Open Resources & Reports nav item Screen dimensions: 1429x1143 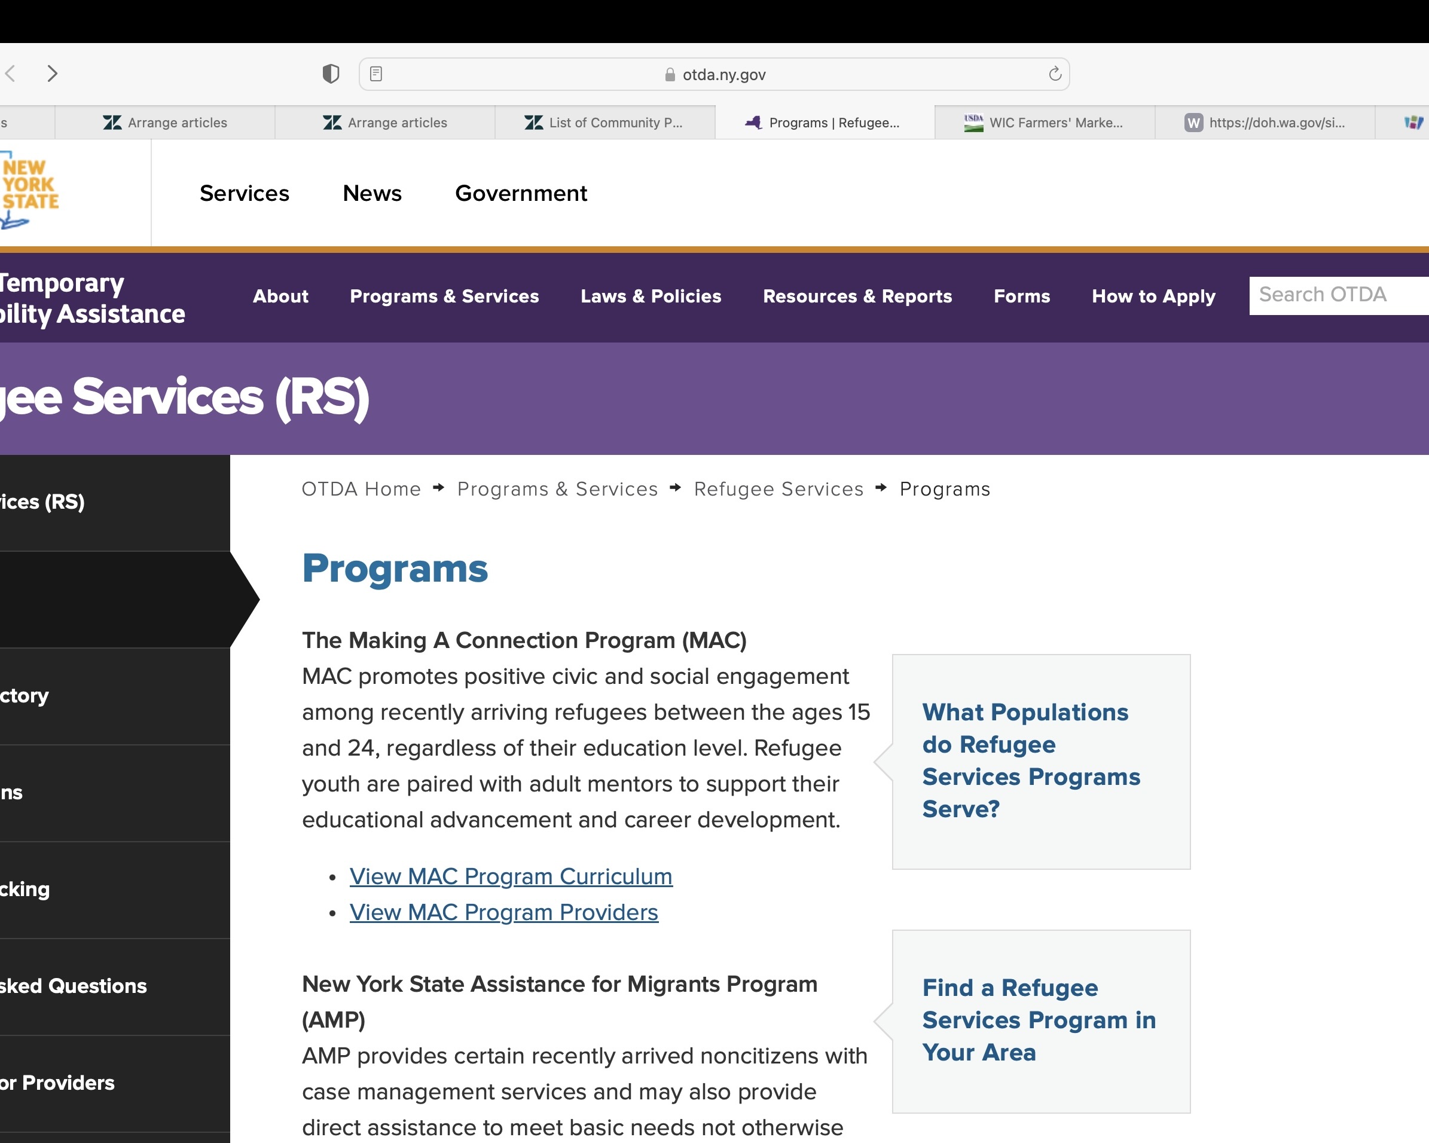[857, 296]
